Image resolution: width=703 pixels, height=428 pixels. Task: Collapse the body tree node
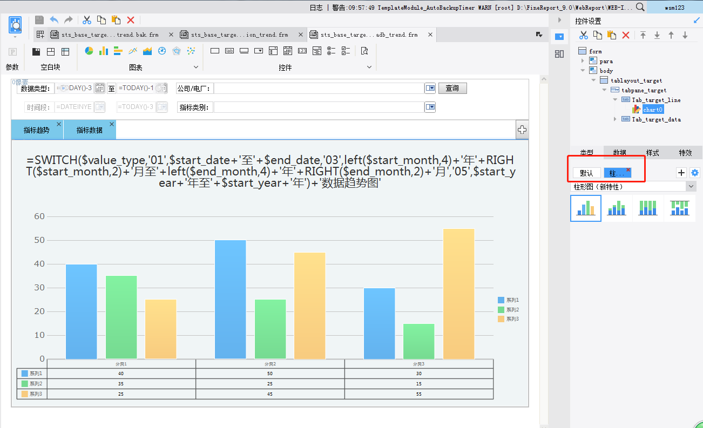click(x=583, y=71)
